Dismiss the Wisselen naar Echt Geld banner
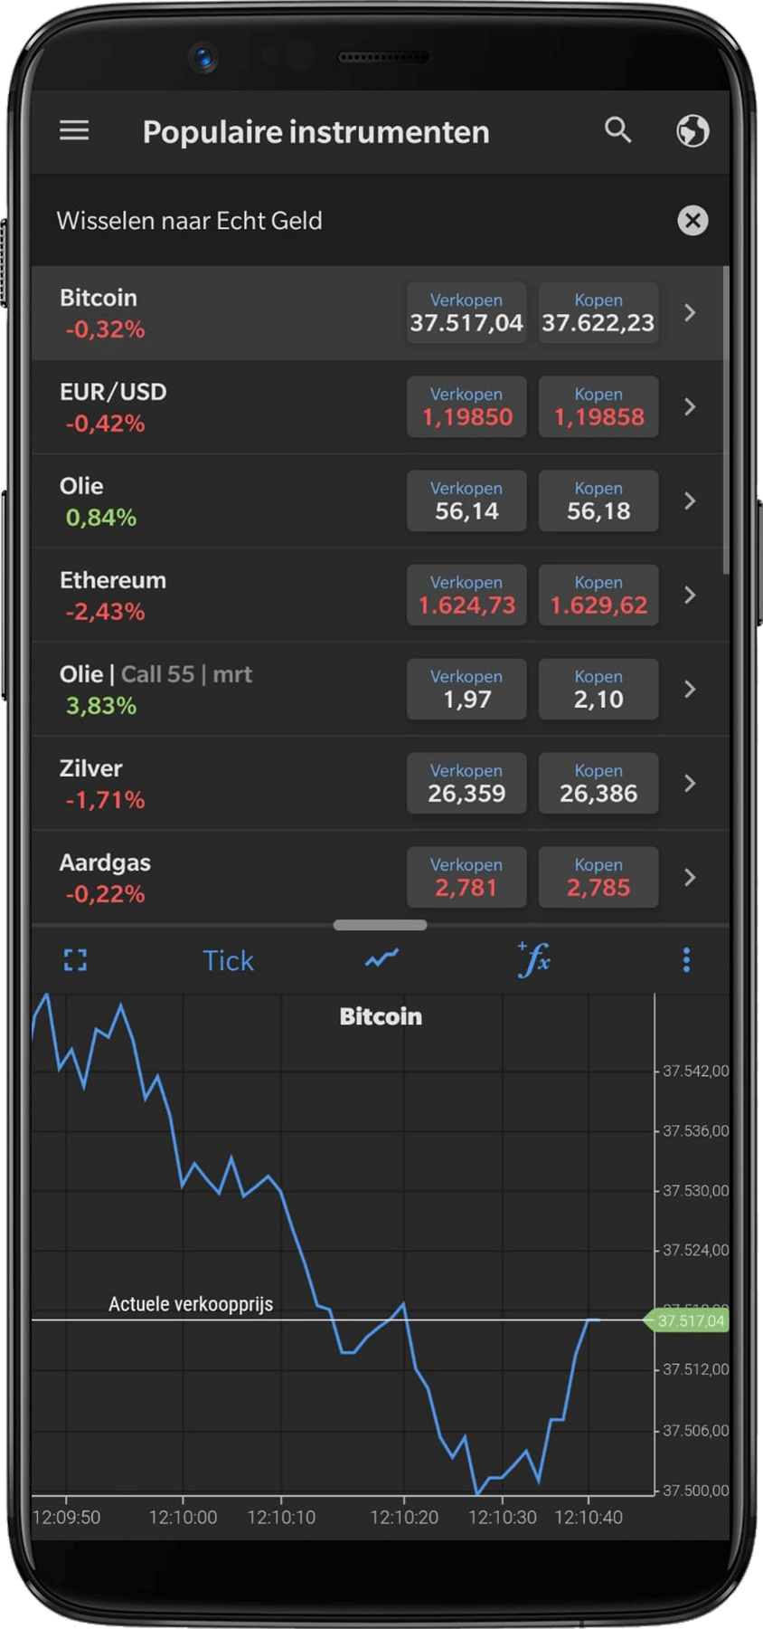763x1629 pixels. point(692,220)
